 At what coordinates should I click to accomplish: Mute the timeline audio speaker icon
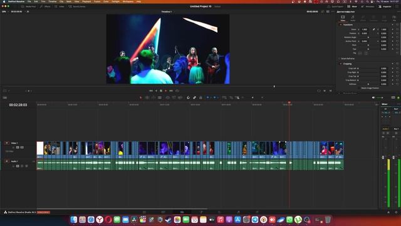click(373, 98)
